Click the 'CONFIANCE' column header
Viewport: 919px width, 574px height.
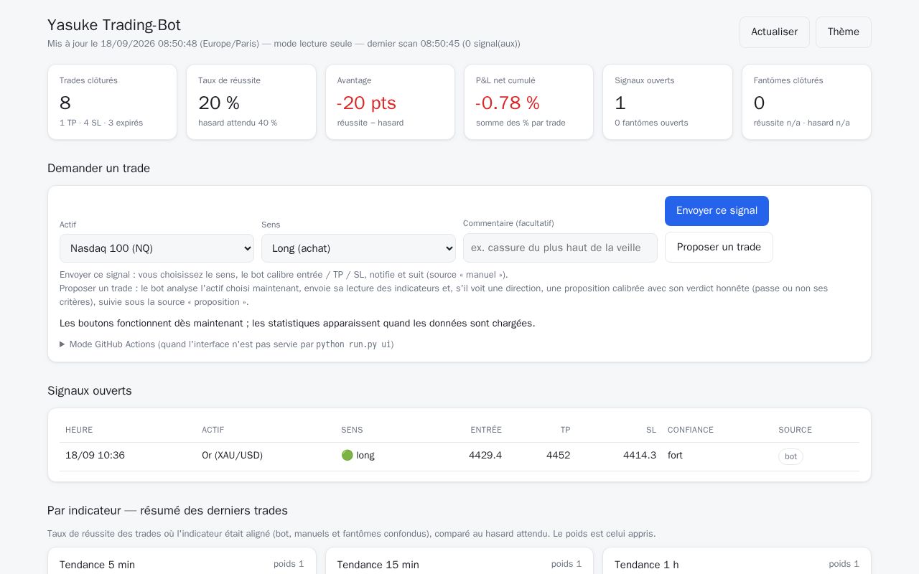(x=691, y=430)
